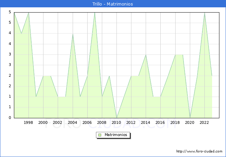Select the 2010 x-axis label

click(x=116, y=122)
